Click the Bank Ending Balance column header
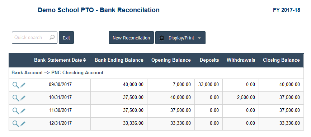Screen dimensions: 311x137 [x=119, y=60]
